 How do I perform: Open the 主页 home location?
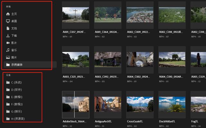point(12,14)
